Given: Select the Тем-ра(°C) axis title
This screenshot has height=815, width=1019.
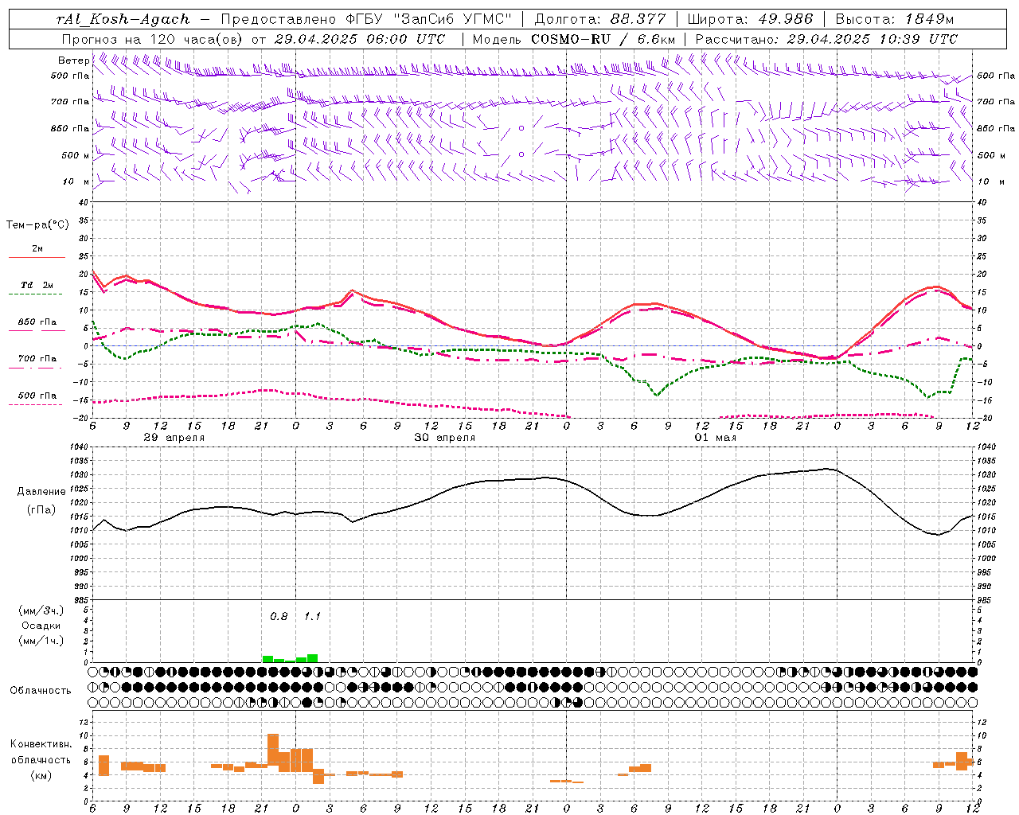Looking at the screenshot, I should (37, 225).
